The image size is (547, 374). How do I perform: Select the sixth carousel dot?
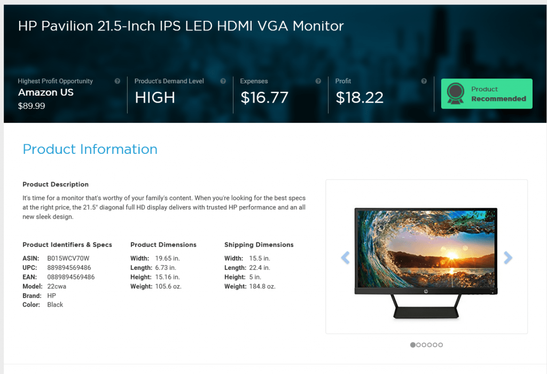pyautogui.click(x=441, y=345)
